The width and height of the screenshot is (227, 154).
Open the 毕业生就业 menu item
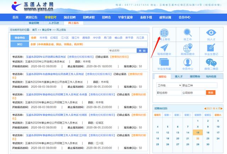[125, 17]
